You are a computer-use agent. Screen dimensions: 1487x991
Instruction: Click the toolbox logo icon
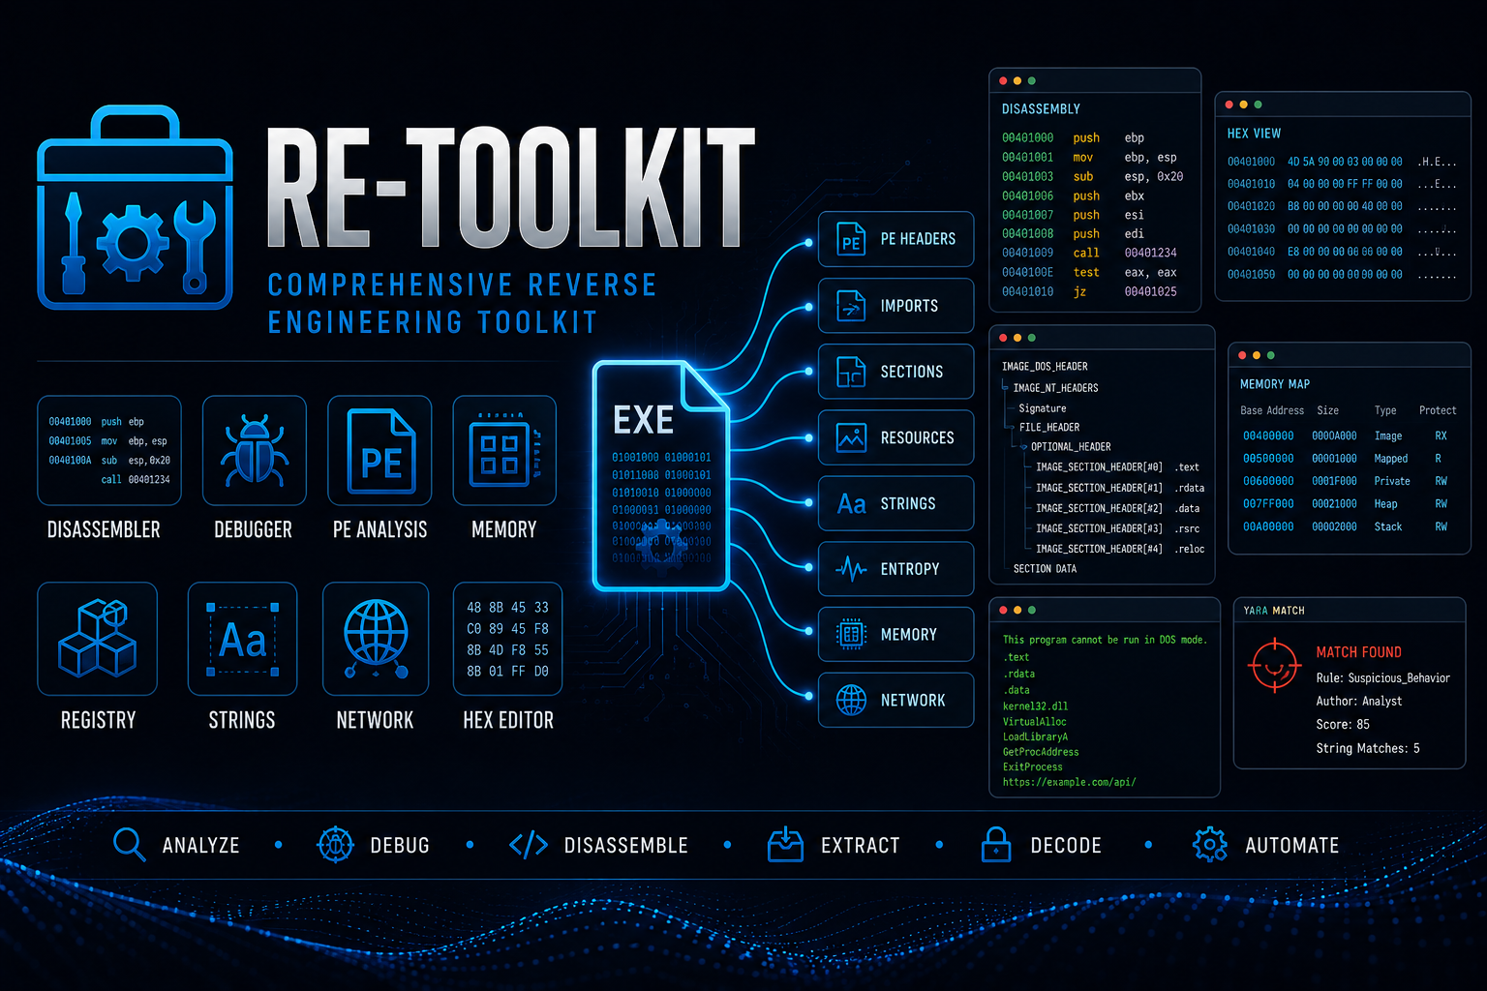(x=135, y=208)
